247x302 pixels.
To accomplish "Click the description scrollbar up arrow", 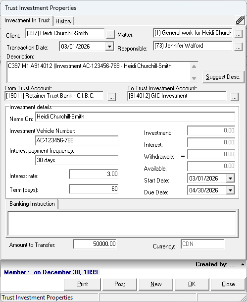I will (x=194, y=66).
